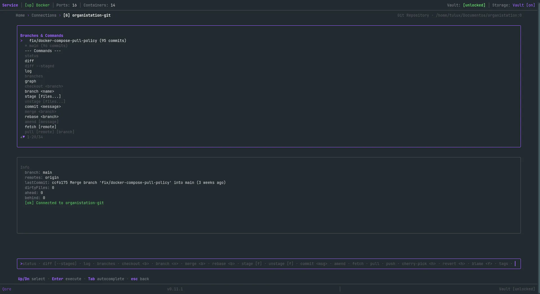
Task: Select the fetch [remote] command
Action: [40, 127]
